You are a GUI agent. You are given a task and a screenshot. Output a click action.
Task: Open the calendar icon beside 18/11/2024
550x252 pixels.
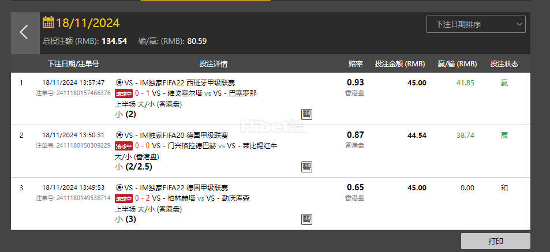(48, 22)
